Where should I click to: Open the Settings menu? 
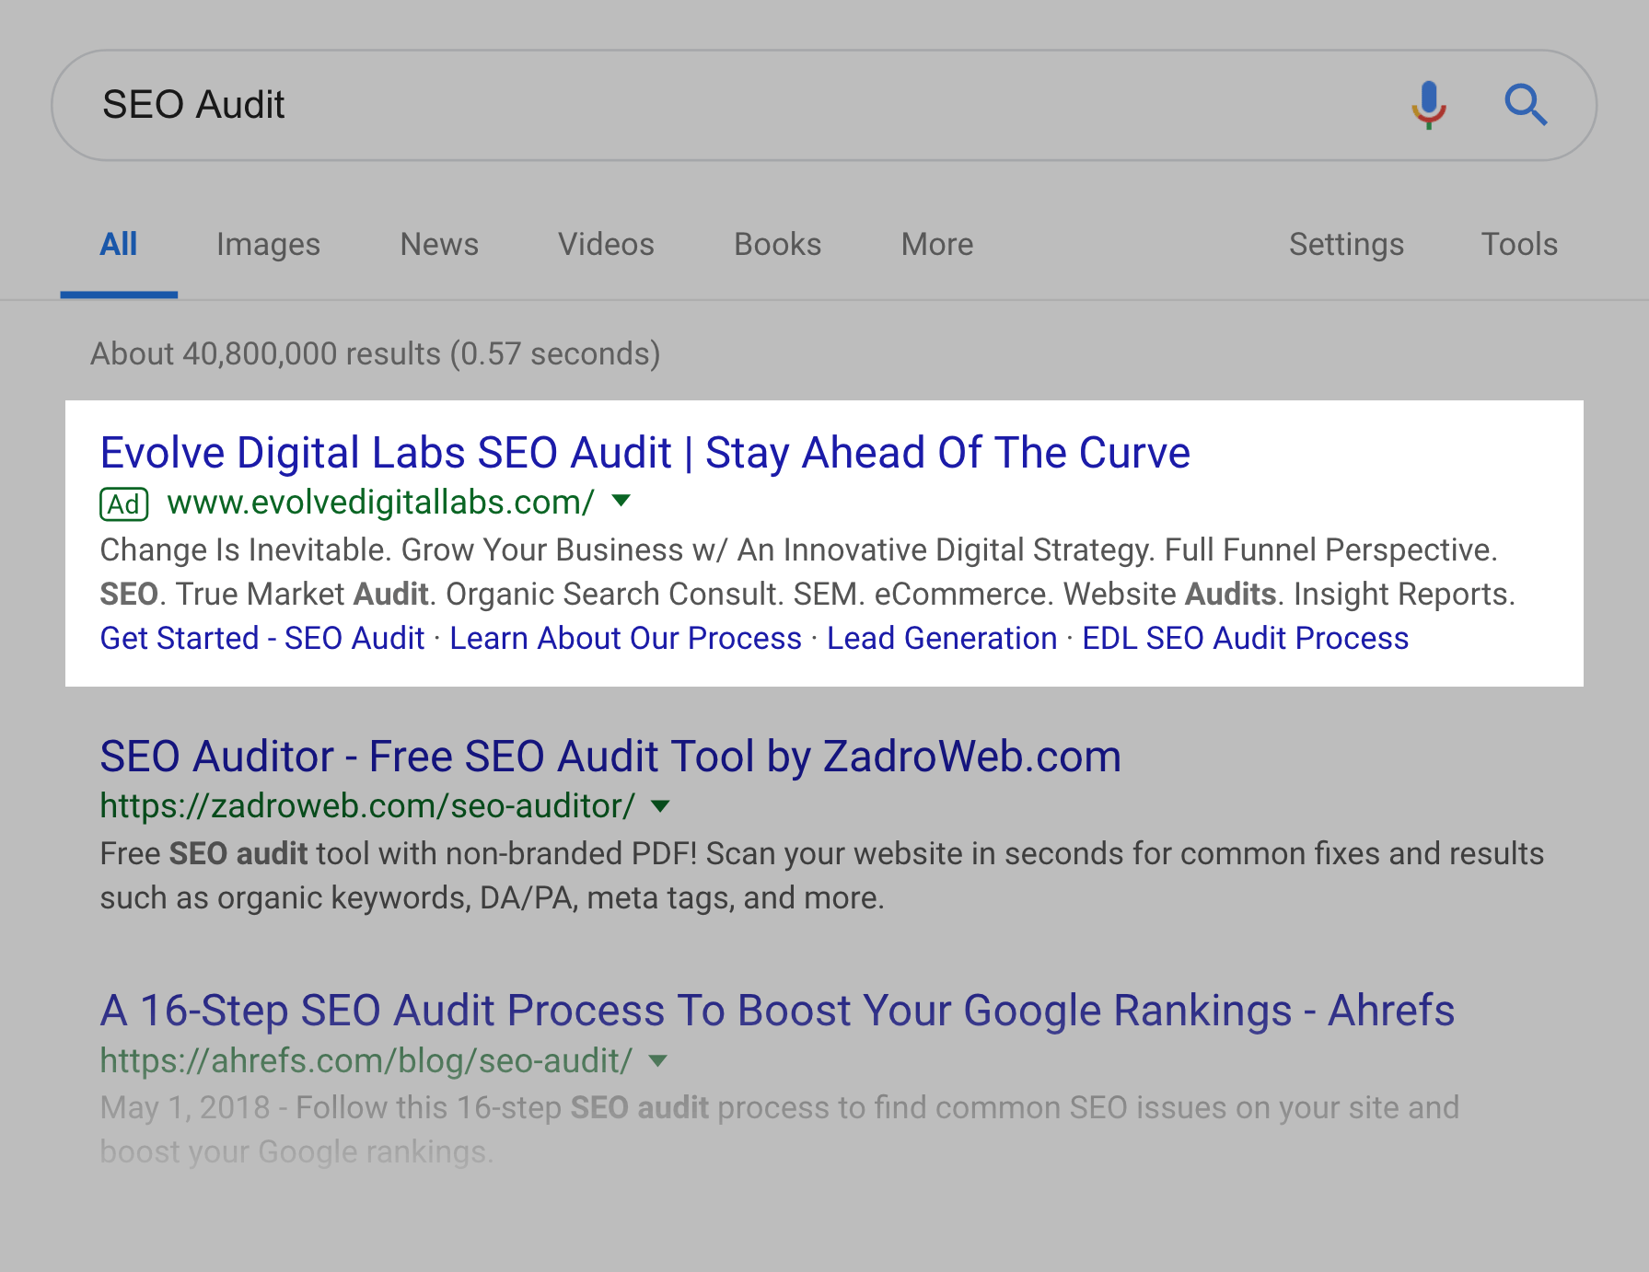coord(1345,245)
